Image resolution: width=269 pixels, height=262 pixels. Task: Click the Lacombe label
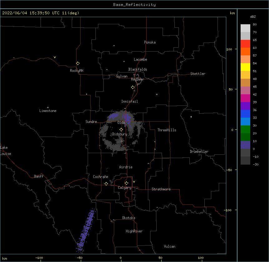(x=140, y=59)
